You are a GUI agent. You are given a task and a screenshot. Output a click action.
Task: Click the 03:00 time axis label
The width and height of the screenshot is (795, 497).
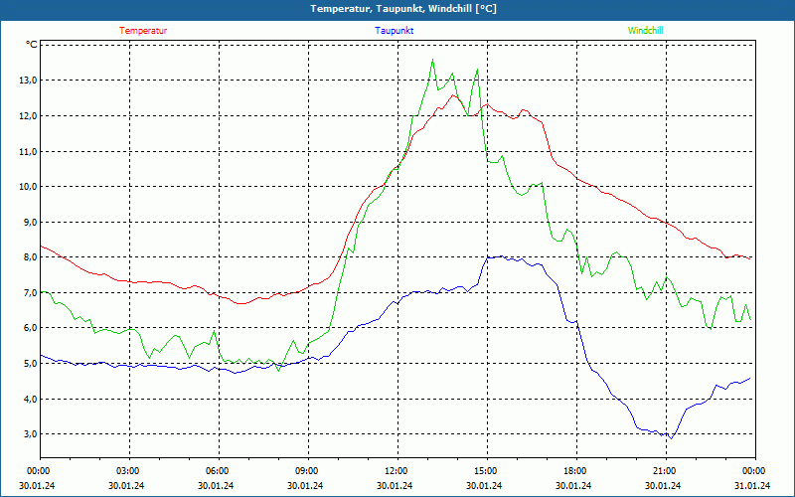[130, 471]
